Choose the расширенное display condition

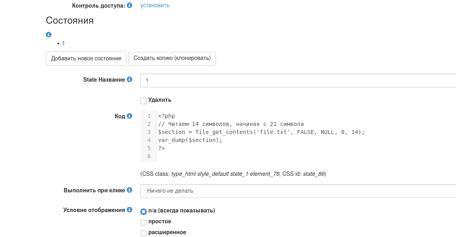tap(144, 233)
